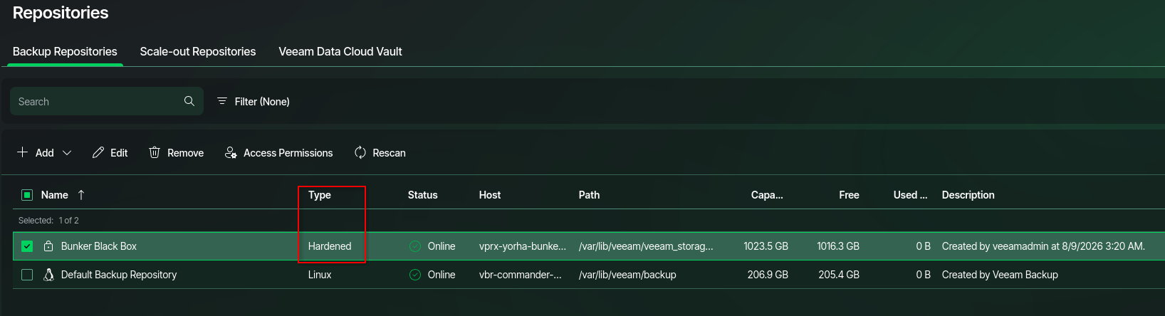Click the 1016.3 GB free value

(x=838, y=246)
